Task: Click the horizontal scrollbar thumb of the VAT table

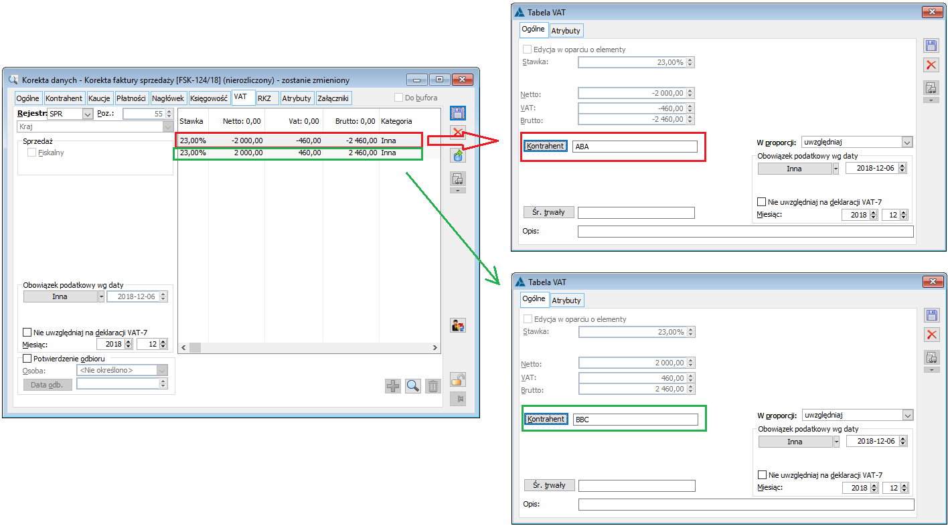Action: [x=195, y=348]
